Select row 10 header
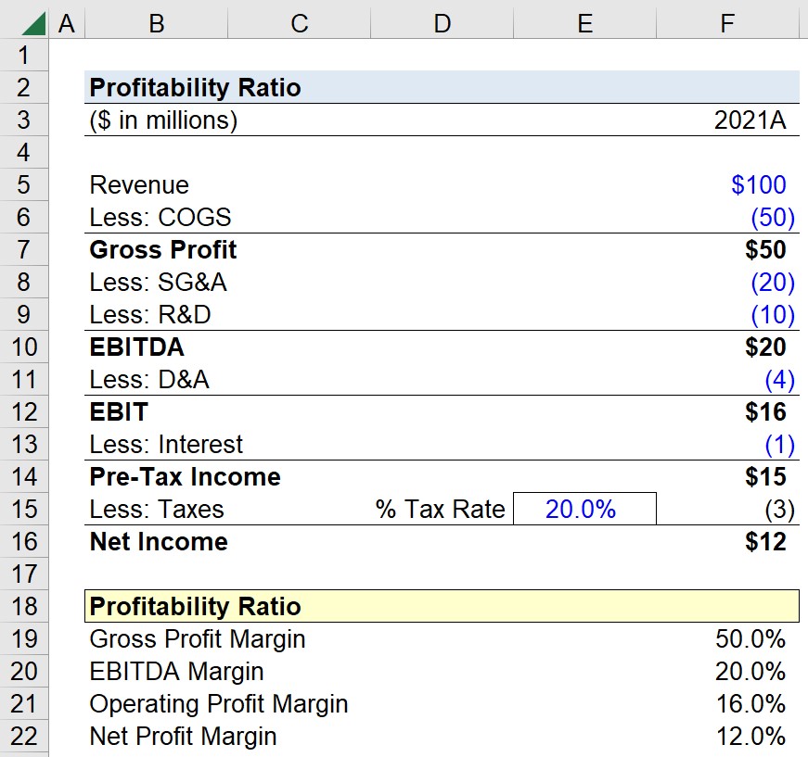 point(24,347)
